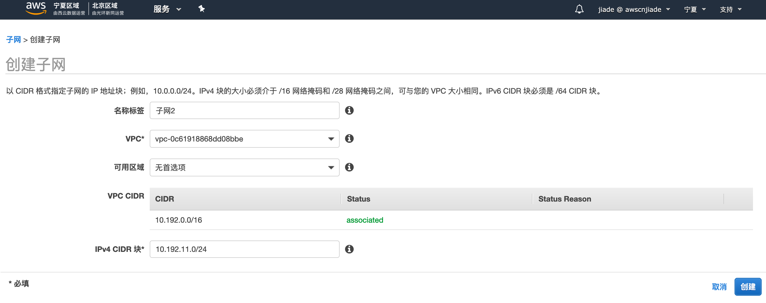Open the 支持 support menu

[730, 9]
